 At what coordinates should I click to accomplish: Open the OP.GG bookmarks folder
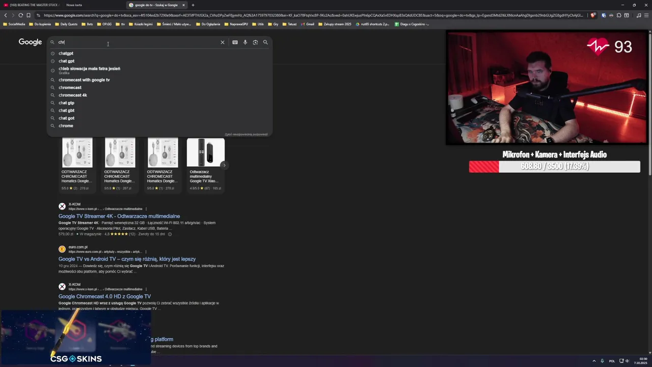tap(104, 24)
